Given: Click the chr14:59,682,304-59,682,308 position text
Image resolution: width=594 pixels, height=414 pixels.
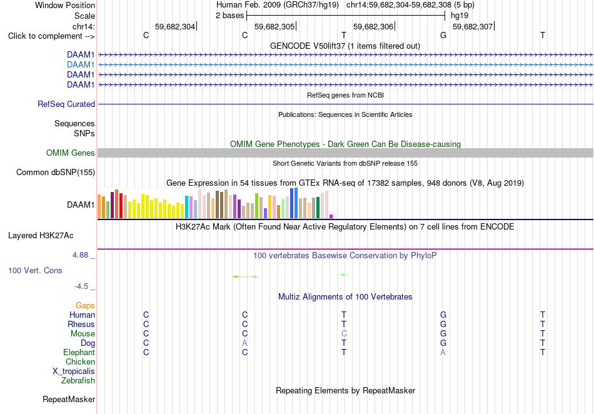Looking at the screenshot, I should (399, 5).
